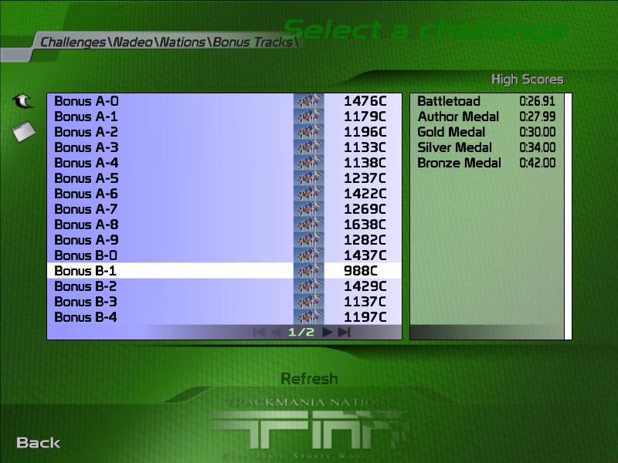The height and width of the screenshot is (463, 618).
Task: Select the Battletoad high score entry
Action: [449, 101]
